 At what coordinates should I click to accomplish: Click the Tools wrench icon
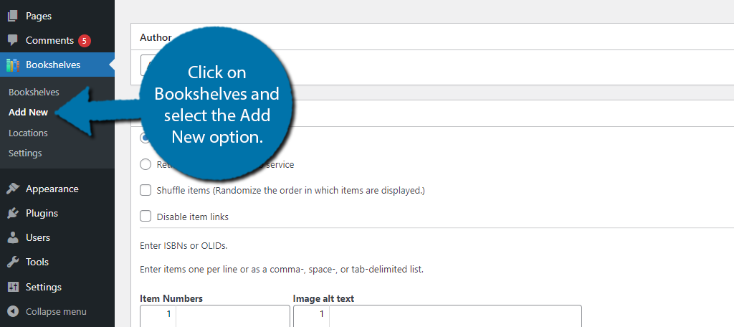click(13, 262)
